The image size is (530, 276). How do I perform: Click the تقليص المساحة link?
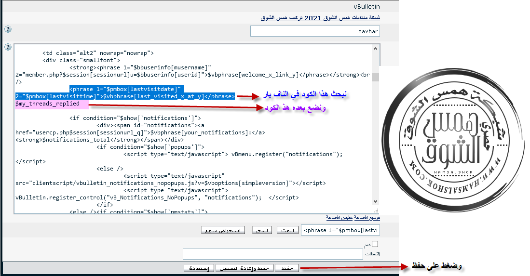click(x=340, y=218)
